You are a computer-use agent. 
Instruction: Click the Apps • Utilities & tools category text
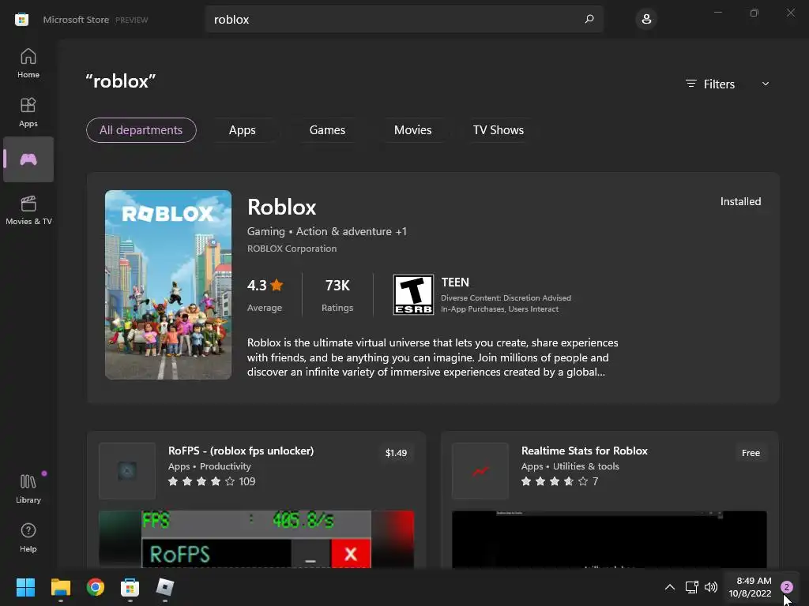pyautogui.click(x=570, y=466)
